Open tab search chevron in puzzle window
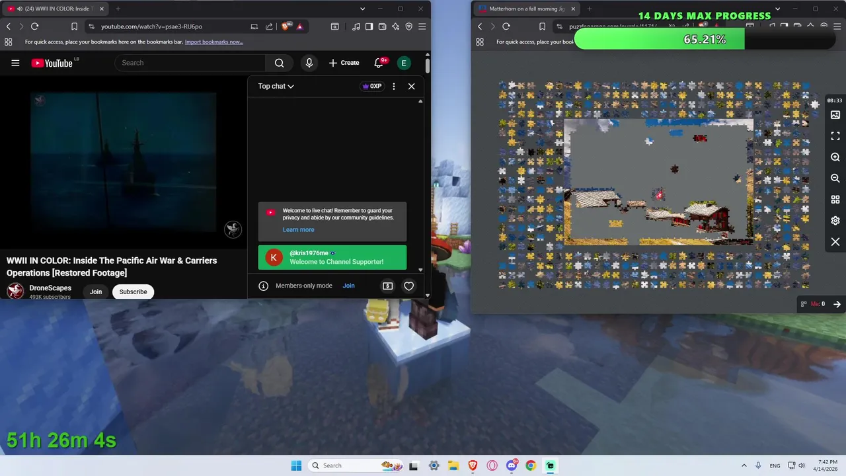This screenshot has height=476, width=846. (x=777, y=9)
